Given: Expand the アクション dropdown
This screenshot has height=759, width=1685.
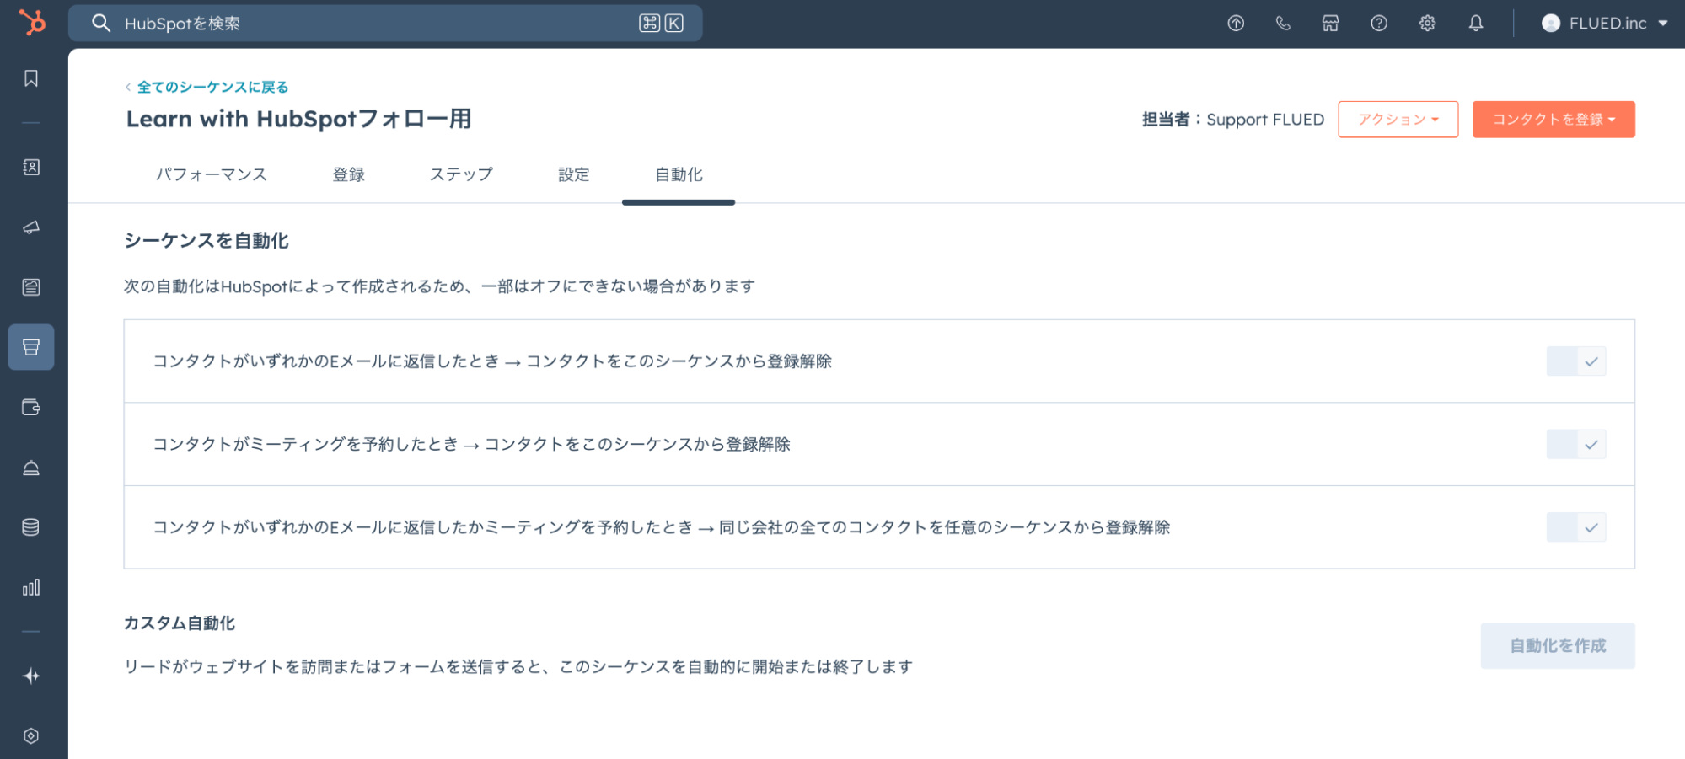Looking at the screenshot, I should pos(1398,120).
